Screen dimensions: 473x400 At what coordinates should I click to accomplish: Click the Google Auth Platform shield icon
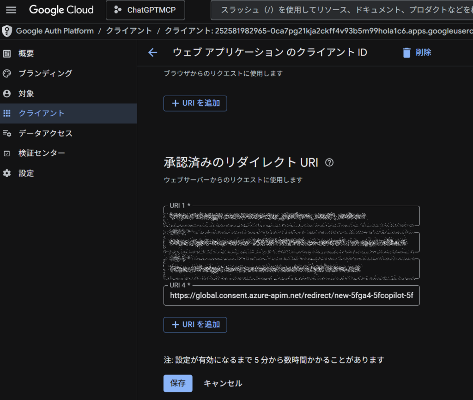pyautogui.click(x=7, y=31)
